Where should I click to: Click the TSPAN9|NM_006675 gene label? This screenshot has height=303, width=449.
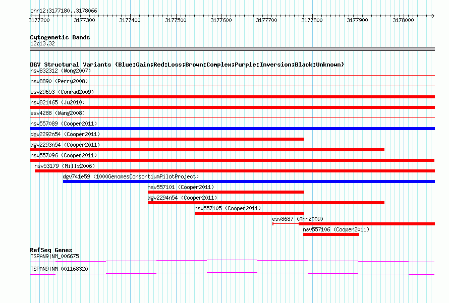pyautogui.click(x=54, y=256)
